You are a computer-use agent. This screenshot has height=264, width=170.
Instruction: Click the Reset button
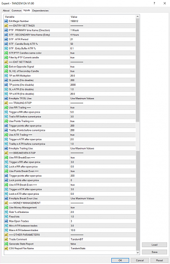pyautogui.click(x=159, y=261)
